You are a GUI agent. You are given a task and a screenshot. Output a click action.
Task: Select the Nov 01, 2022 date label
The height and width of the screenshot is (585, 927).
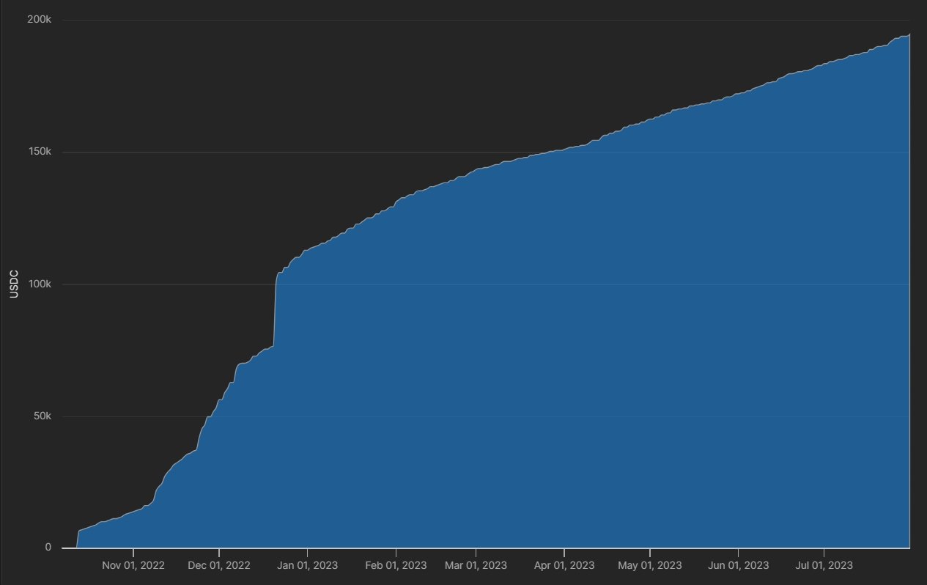[x=133, y=565]
